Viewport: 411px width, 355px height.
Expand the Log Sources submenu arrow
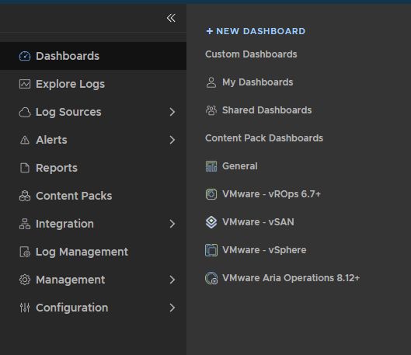(x=172, y=112)
